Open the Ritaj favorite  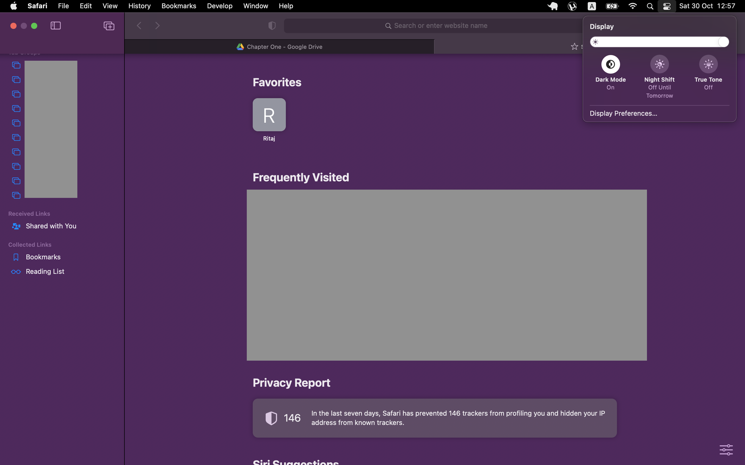269,115
